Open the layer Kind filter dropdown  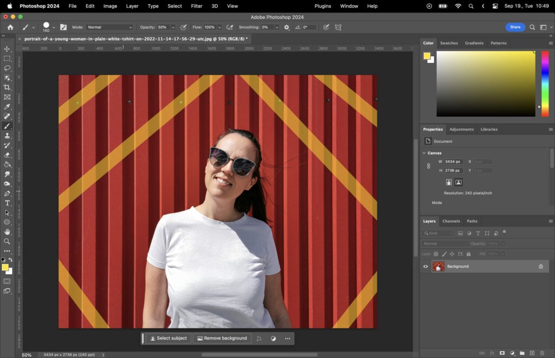437,233
